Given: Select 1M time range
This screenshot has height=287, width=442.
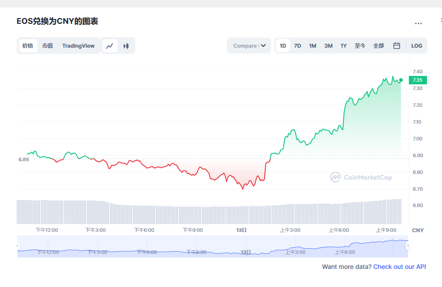Looking at the screenshot, I should [x=312, y=46].
